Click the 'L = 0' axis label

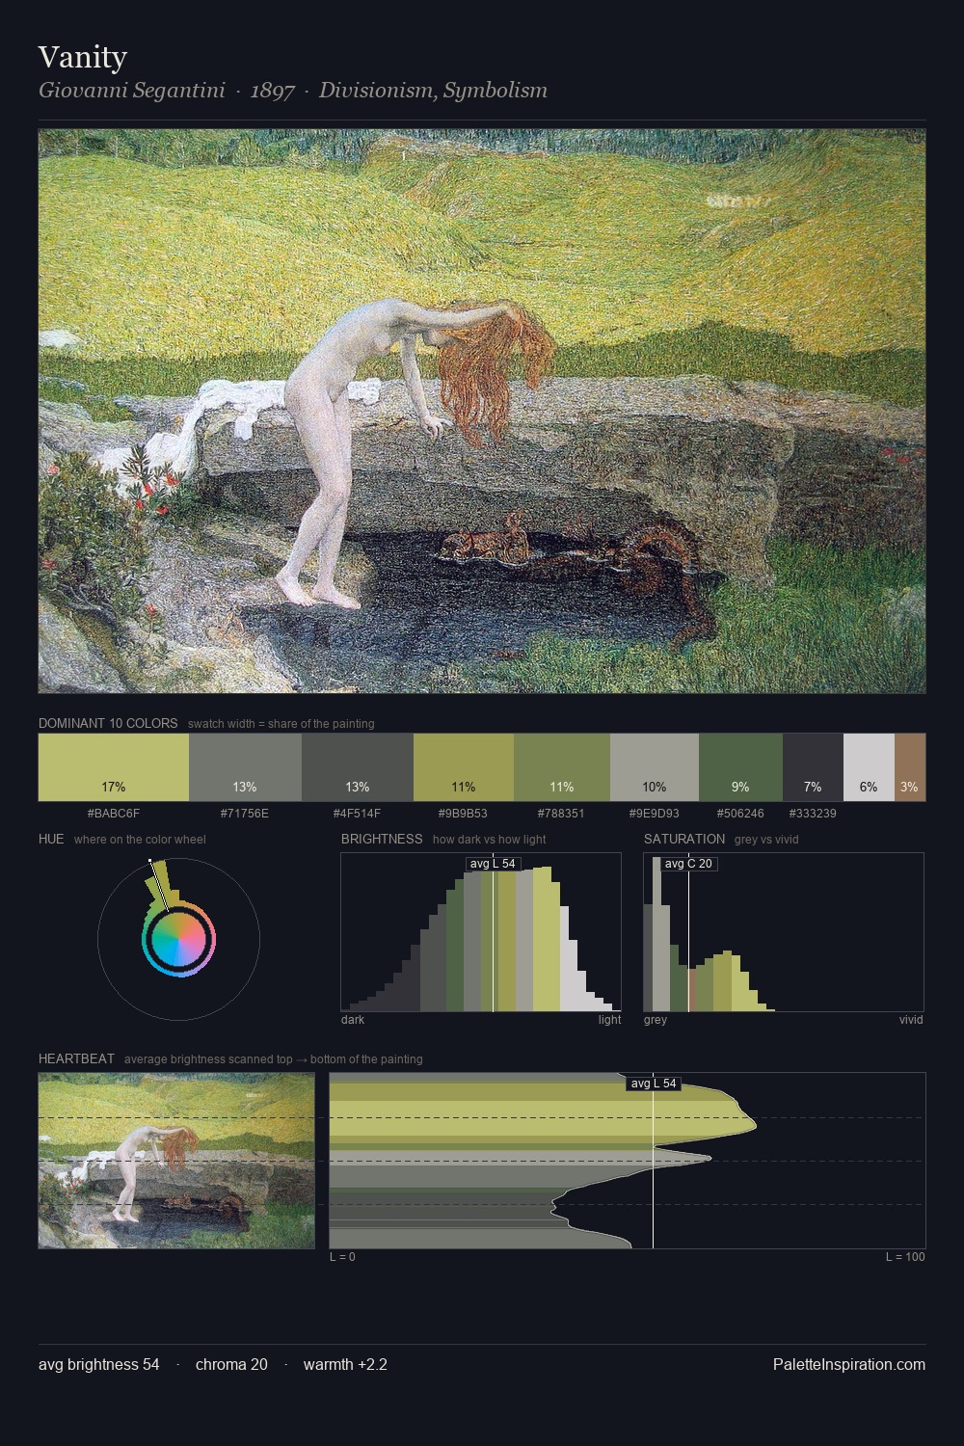(x=342, y=1257)
